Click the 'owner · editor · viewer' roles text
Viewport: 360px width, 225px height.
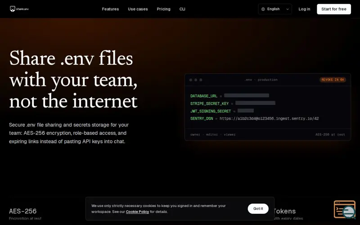[x=213, y=135]
